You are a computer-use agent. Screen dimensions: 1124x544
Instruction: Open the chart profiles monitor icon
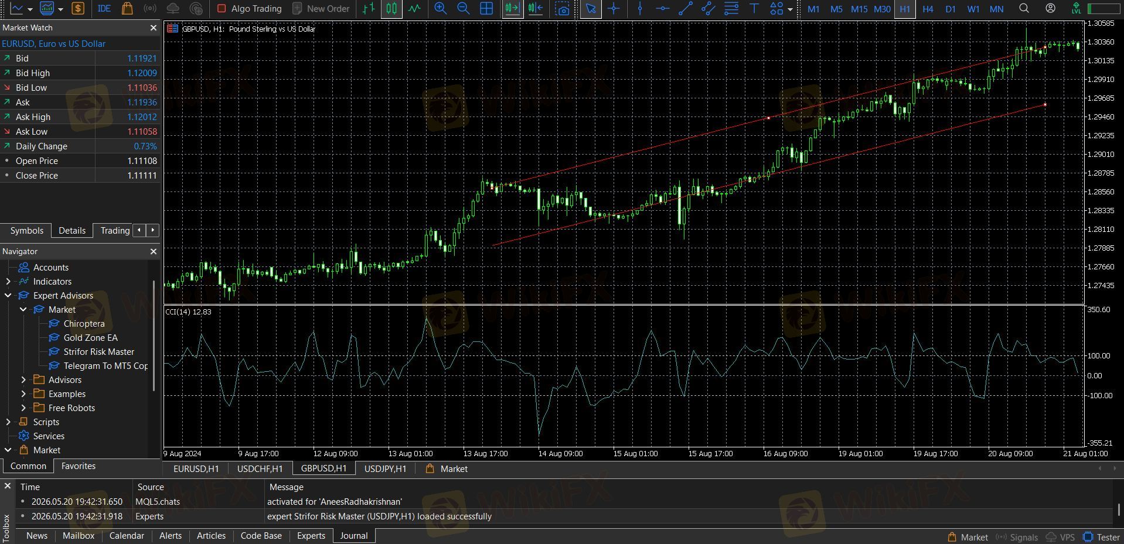coord(46,9)
